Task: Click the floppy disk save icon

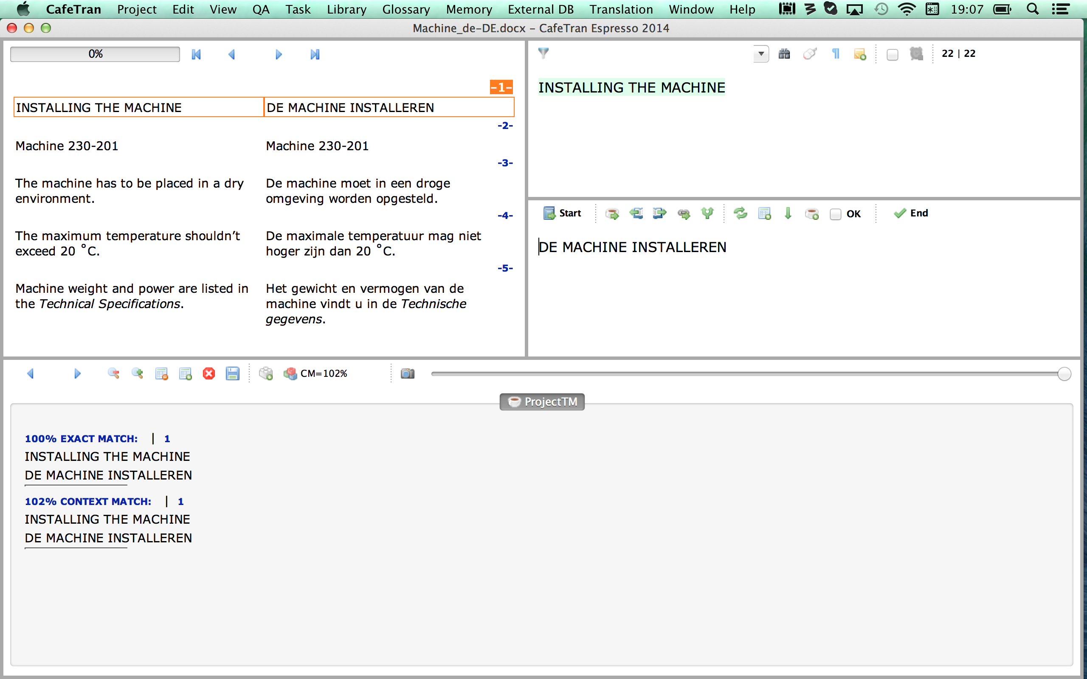Action: tap(232, 373)
